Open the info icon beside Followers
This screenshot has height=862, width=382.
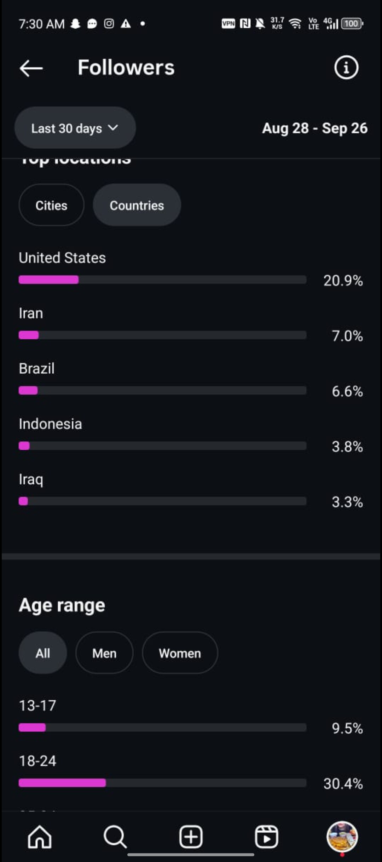click(346, 67)
